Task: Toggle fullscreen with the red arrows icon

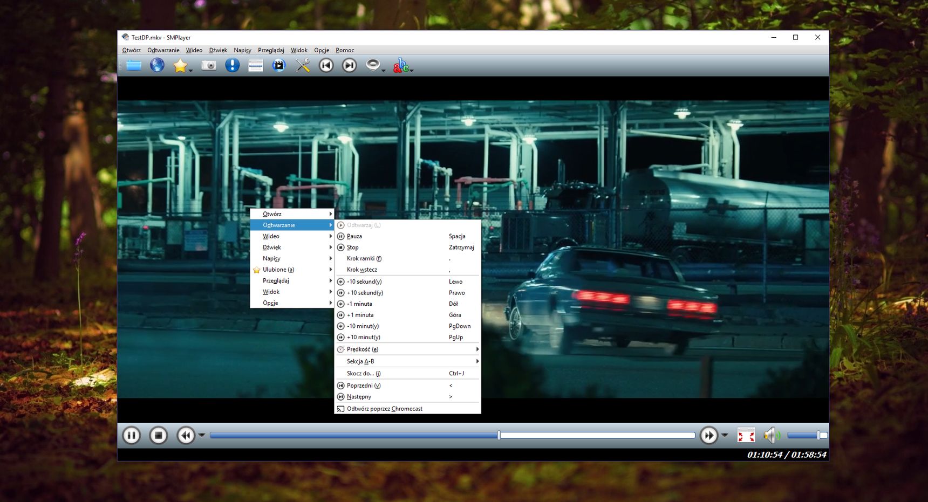Action: pyautogui.click(x=746, y=435)
